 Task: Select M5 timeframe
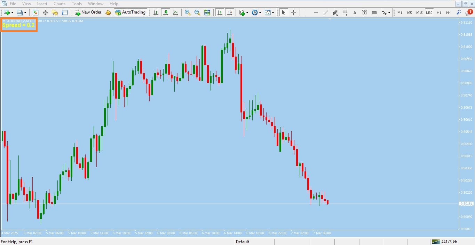tap(410, 12)
